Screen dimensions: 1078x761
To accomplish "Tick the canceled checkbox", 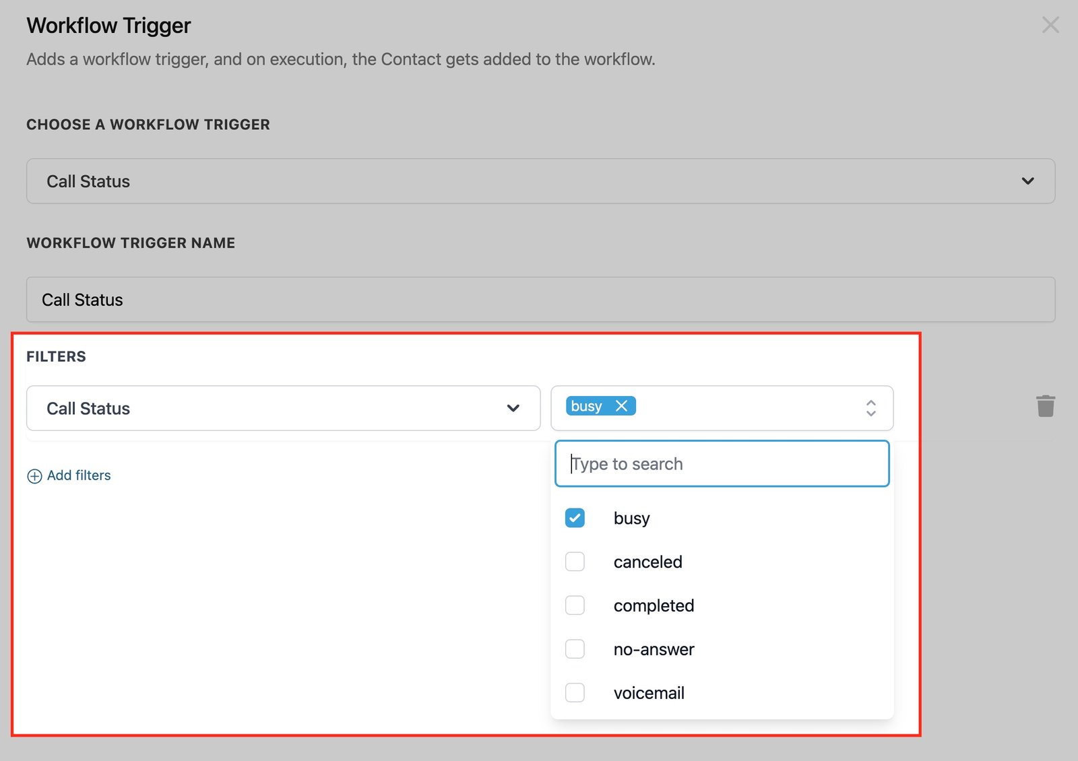I will coord(575,562).
